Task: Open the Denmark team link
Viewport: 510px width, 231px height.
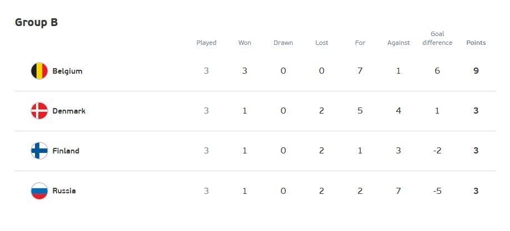Action: pyautogui.click(x=69, y=111)
